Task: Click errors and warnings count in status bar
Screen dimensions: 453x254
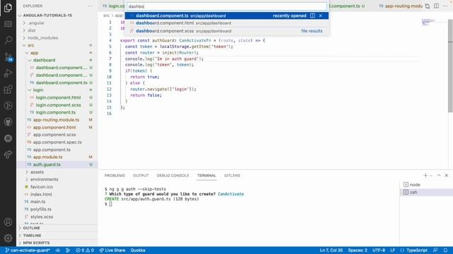Action: click(85, 250)
